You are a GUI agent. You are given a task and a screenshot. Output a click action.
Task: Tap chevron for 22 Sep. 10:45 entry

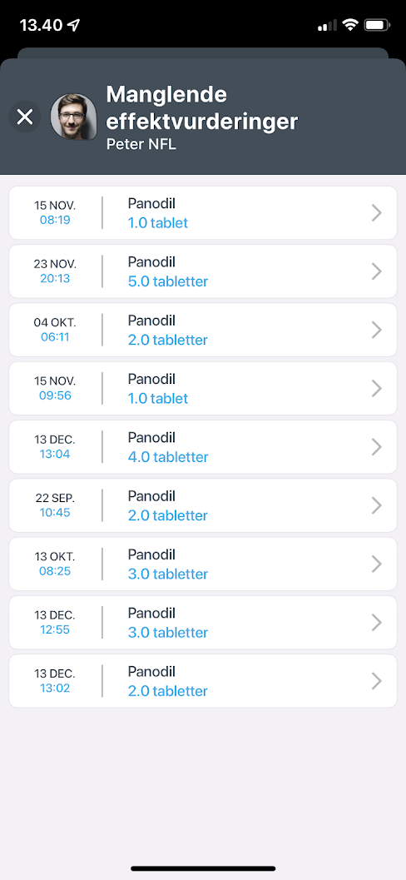tap(377, 505)
